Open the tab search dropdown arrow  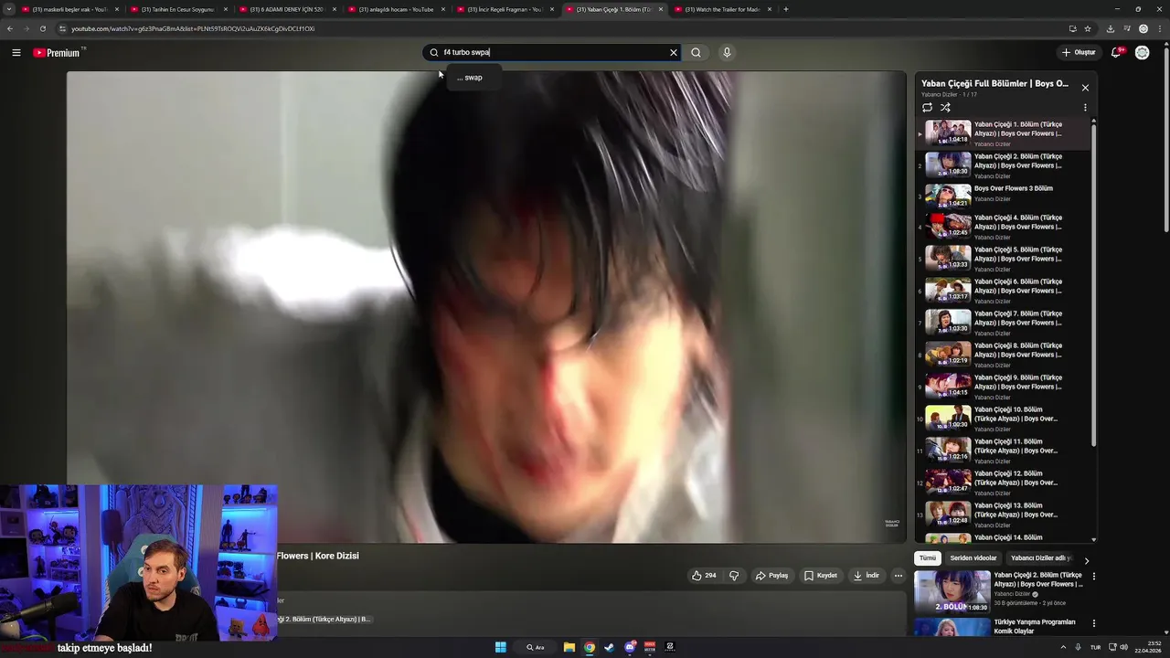click(9, 9)
